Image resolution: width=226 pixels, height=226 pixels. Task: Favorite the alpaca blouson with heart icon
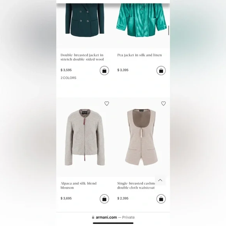click(107, 104)
